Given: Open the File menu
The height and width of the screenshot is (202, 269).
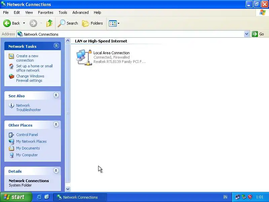Looking at the screenshot, I should coord(6,12).
